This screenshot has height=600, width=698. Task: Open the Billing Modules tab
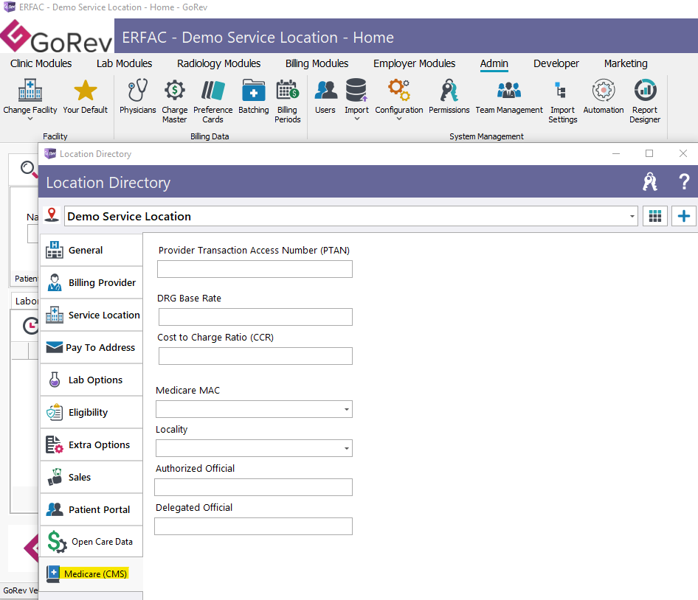coord(317,63)
